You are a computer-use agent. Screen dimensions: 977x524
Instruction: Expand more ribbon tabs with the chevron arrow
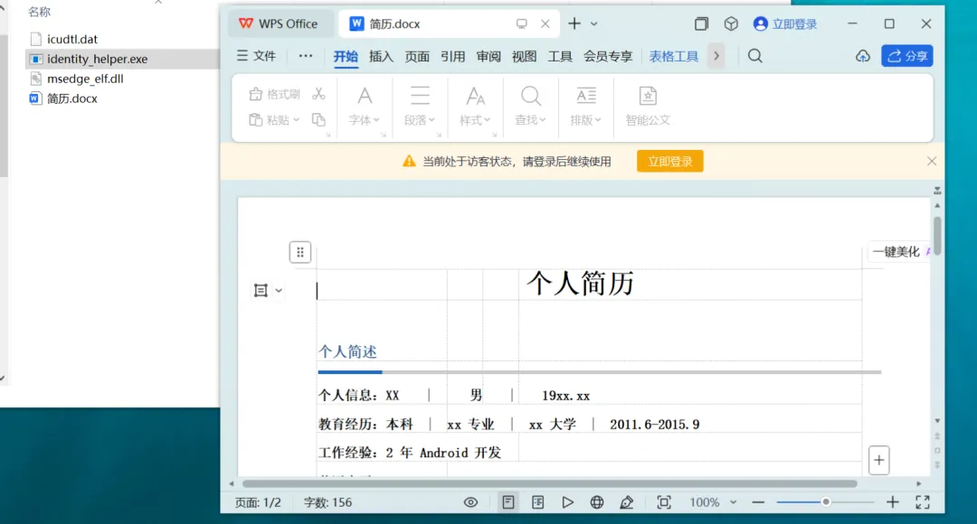click(x=716, y=56)
